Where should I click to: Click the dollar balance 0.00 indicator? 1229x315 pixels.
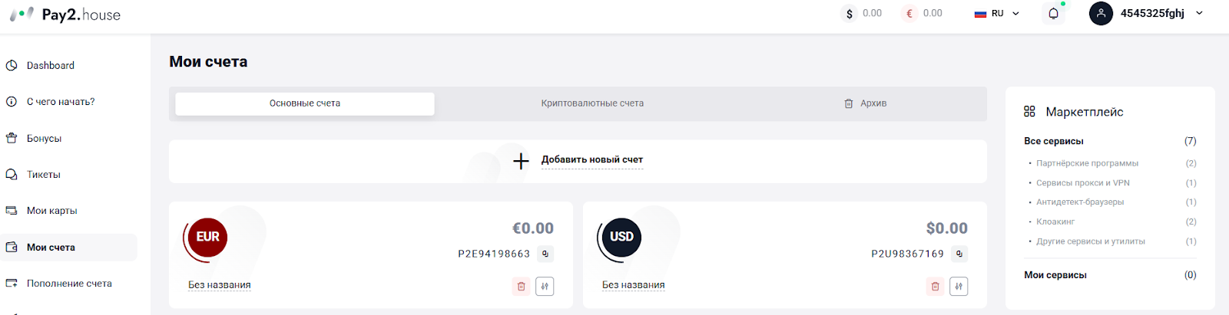click(862, 13)
